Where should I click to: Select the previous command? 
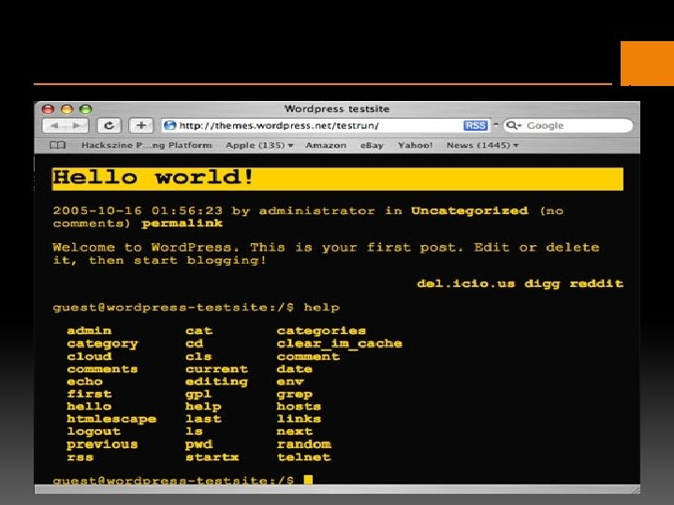point(102,444)
